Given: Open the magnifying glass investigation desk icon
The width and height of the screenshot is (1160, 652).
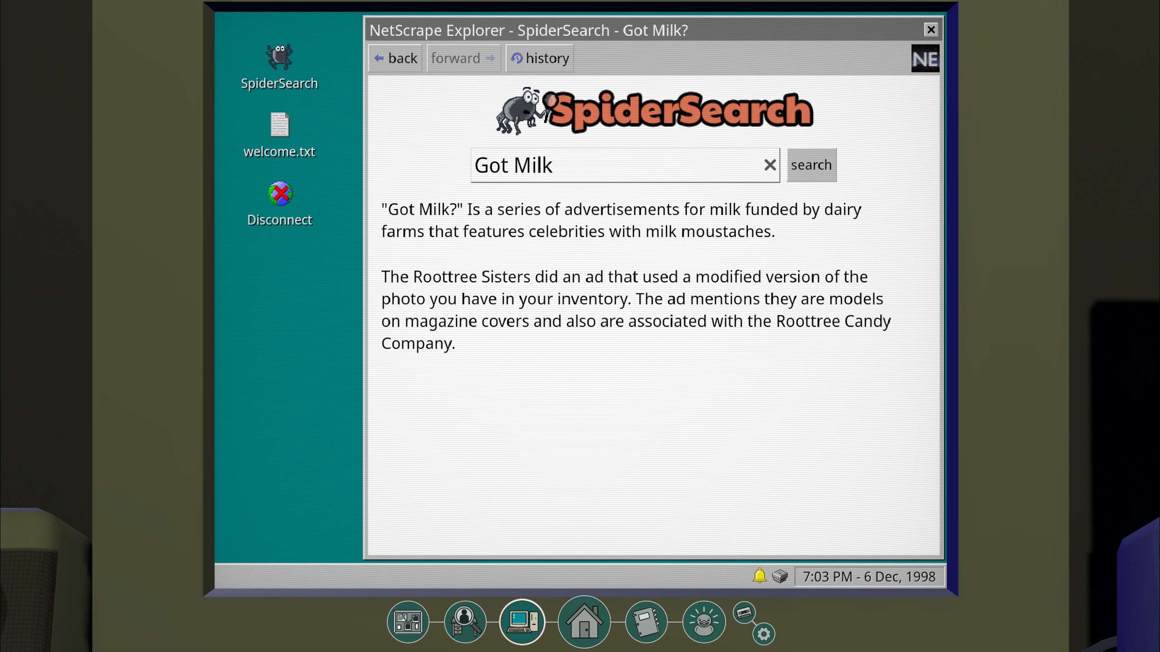Looking at the screenshot, I should click(465, 622).
